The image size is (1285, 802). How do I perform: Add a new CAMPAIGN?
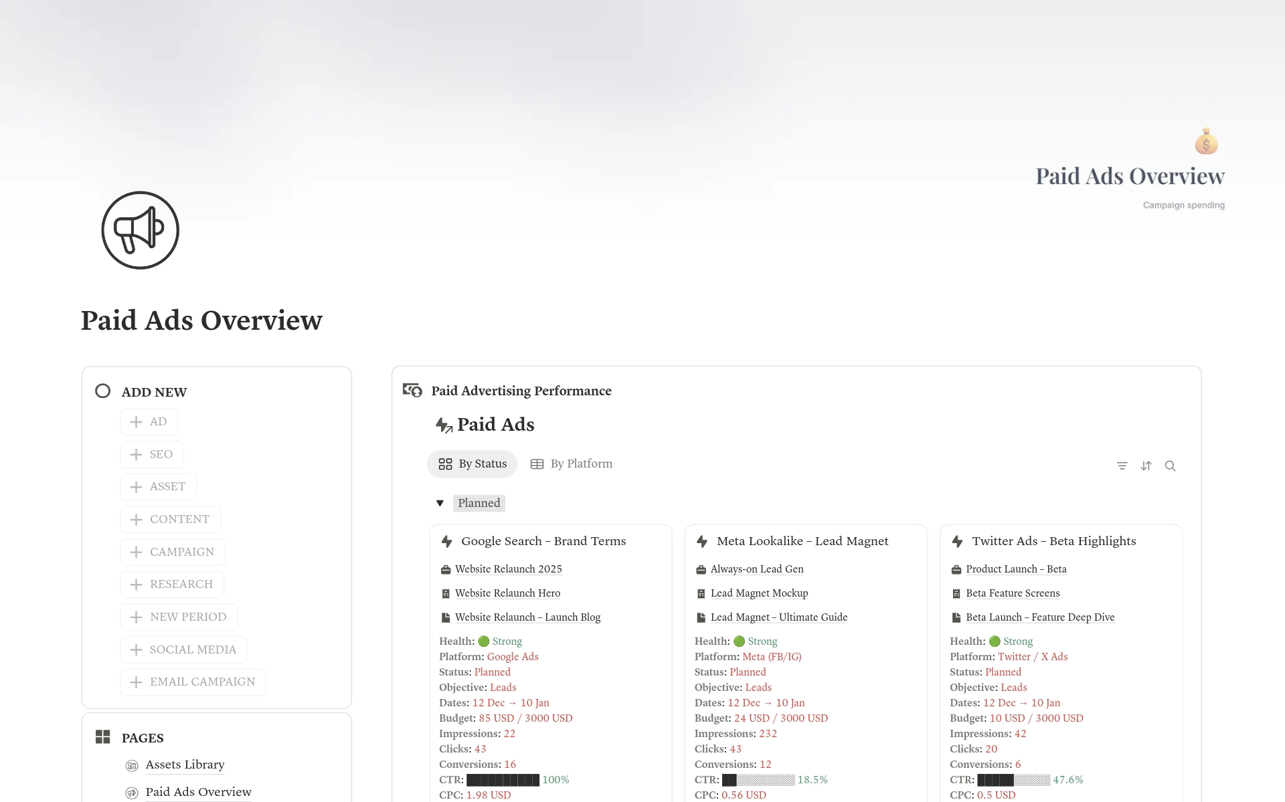point(173,552)
